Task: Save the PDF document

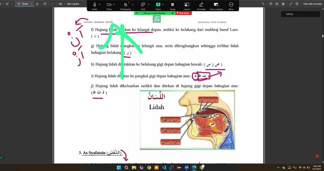Action: click(x=277, y=4)
